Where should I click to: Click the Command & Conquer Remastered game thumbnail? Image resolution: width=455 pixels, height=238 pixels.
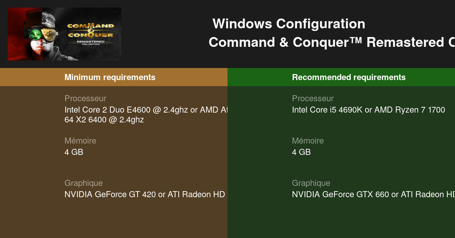click(64, 34)
